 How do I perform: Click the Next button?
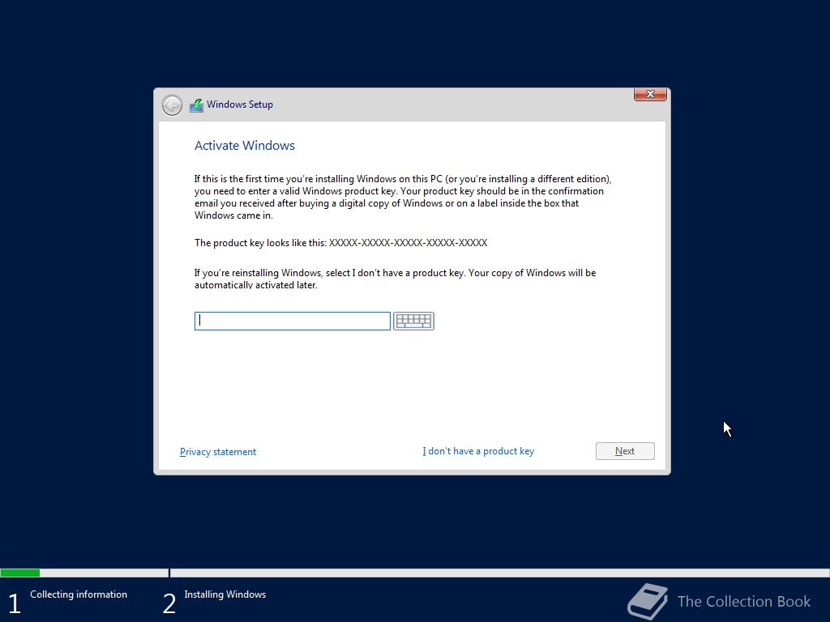tap(625, 451)
